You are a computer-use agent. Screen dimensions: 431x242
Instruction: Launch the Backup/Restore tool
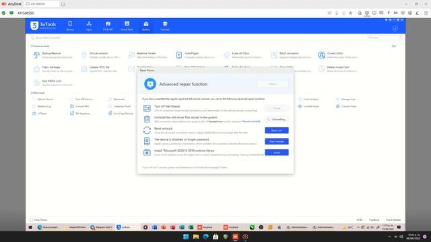tap(53, 55)
